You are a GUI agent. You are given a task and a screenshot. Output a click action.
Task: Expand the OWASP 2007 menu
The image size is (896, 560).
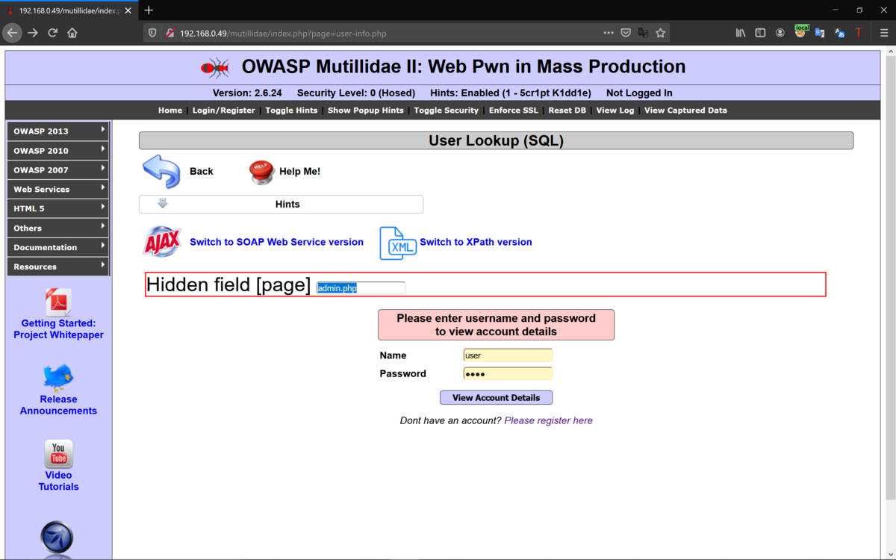pos(58,169)
